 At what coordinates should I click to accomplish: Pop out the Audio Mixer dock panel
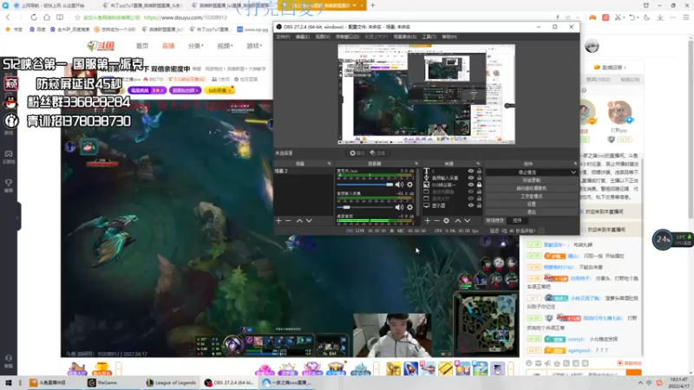[x=416, y=164]
